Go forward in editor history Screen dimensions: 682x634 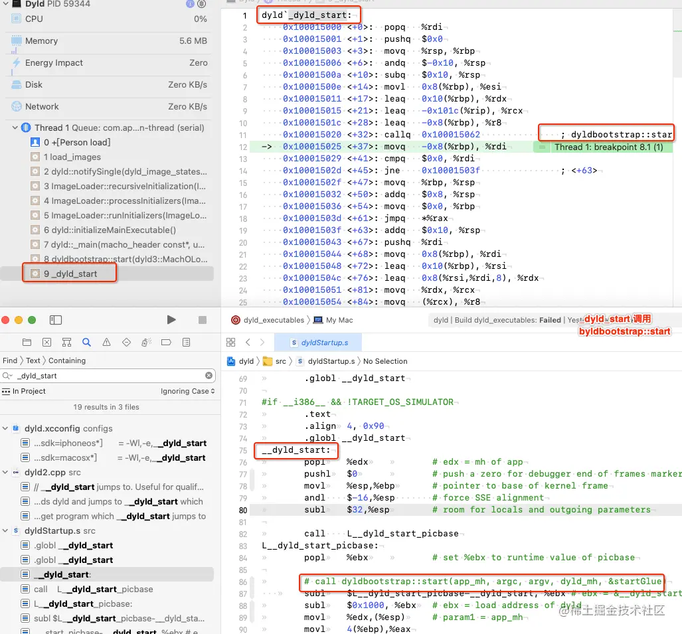[262, 342]
